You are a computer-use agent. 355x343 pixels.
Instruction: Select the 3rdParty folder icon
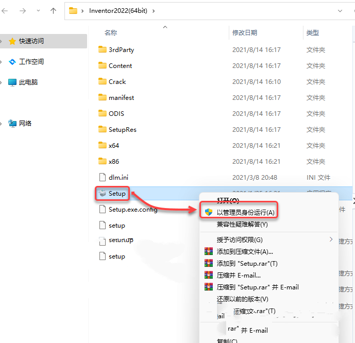(103, 49)
